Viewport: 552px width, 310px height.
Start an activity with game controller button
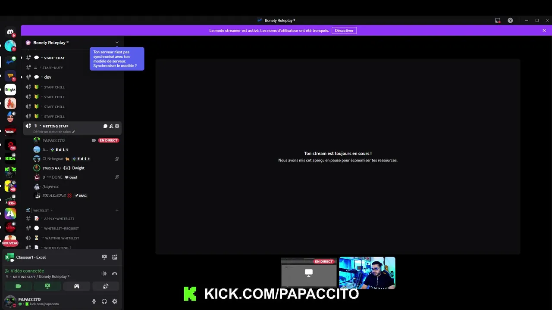pyautogui.click(x=77, y=286)
